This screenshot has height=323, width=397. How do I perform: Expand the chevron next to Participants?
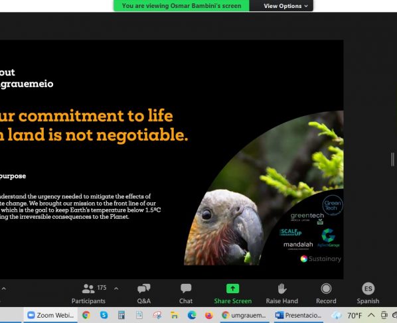pyautogui.click(x=116, y=289)
